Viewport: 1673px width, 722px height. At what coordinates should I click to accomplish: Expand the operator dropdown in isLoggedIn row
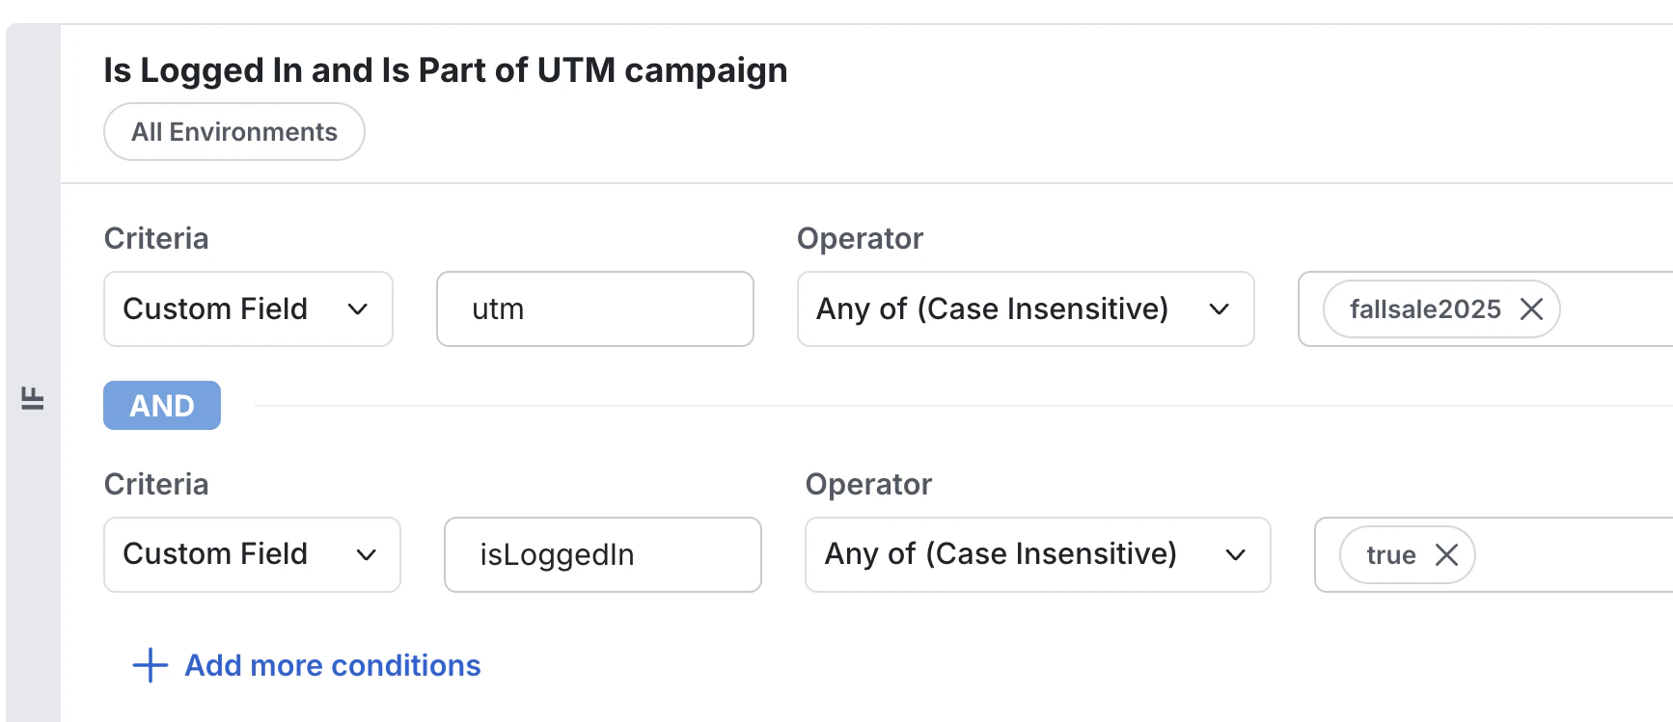pyautogui.click(x=1037, y=555)
